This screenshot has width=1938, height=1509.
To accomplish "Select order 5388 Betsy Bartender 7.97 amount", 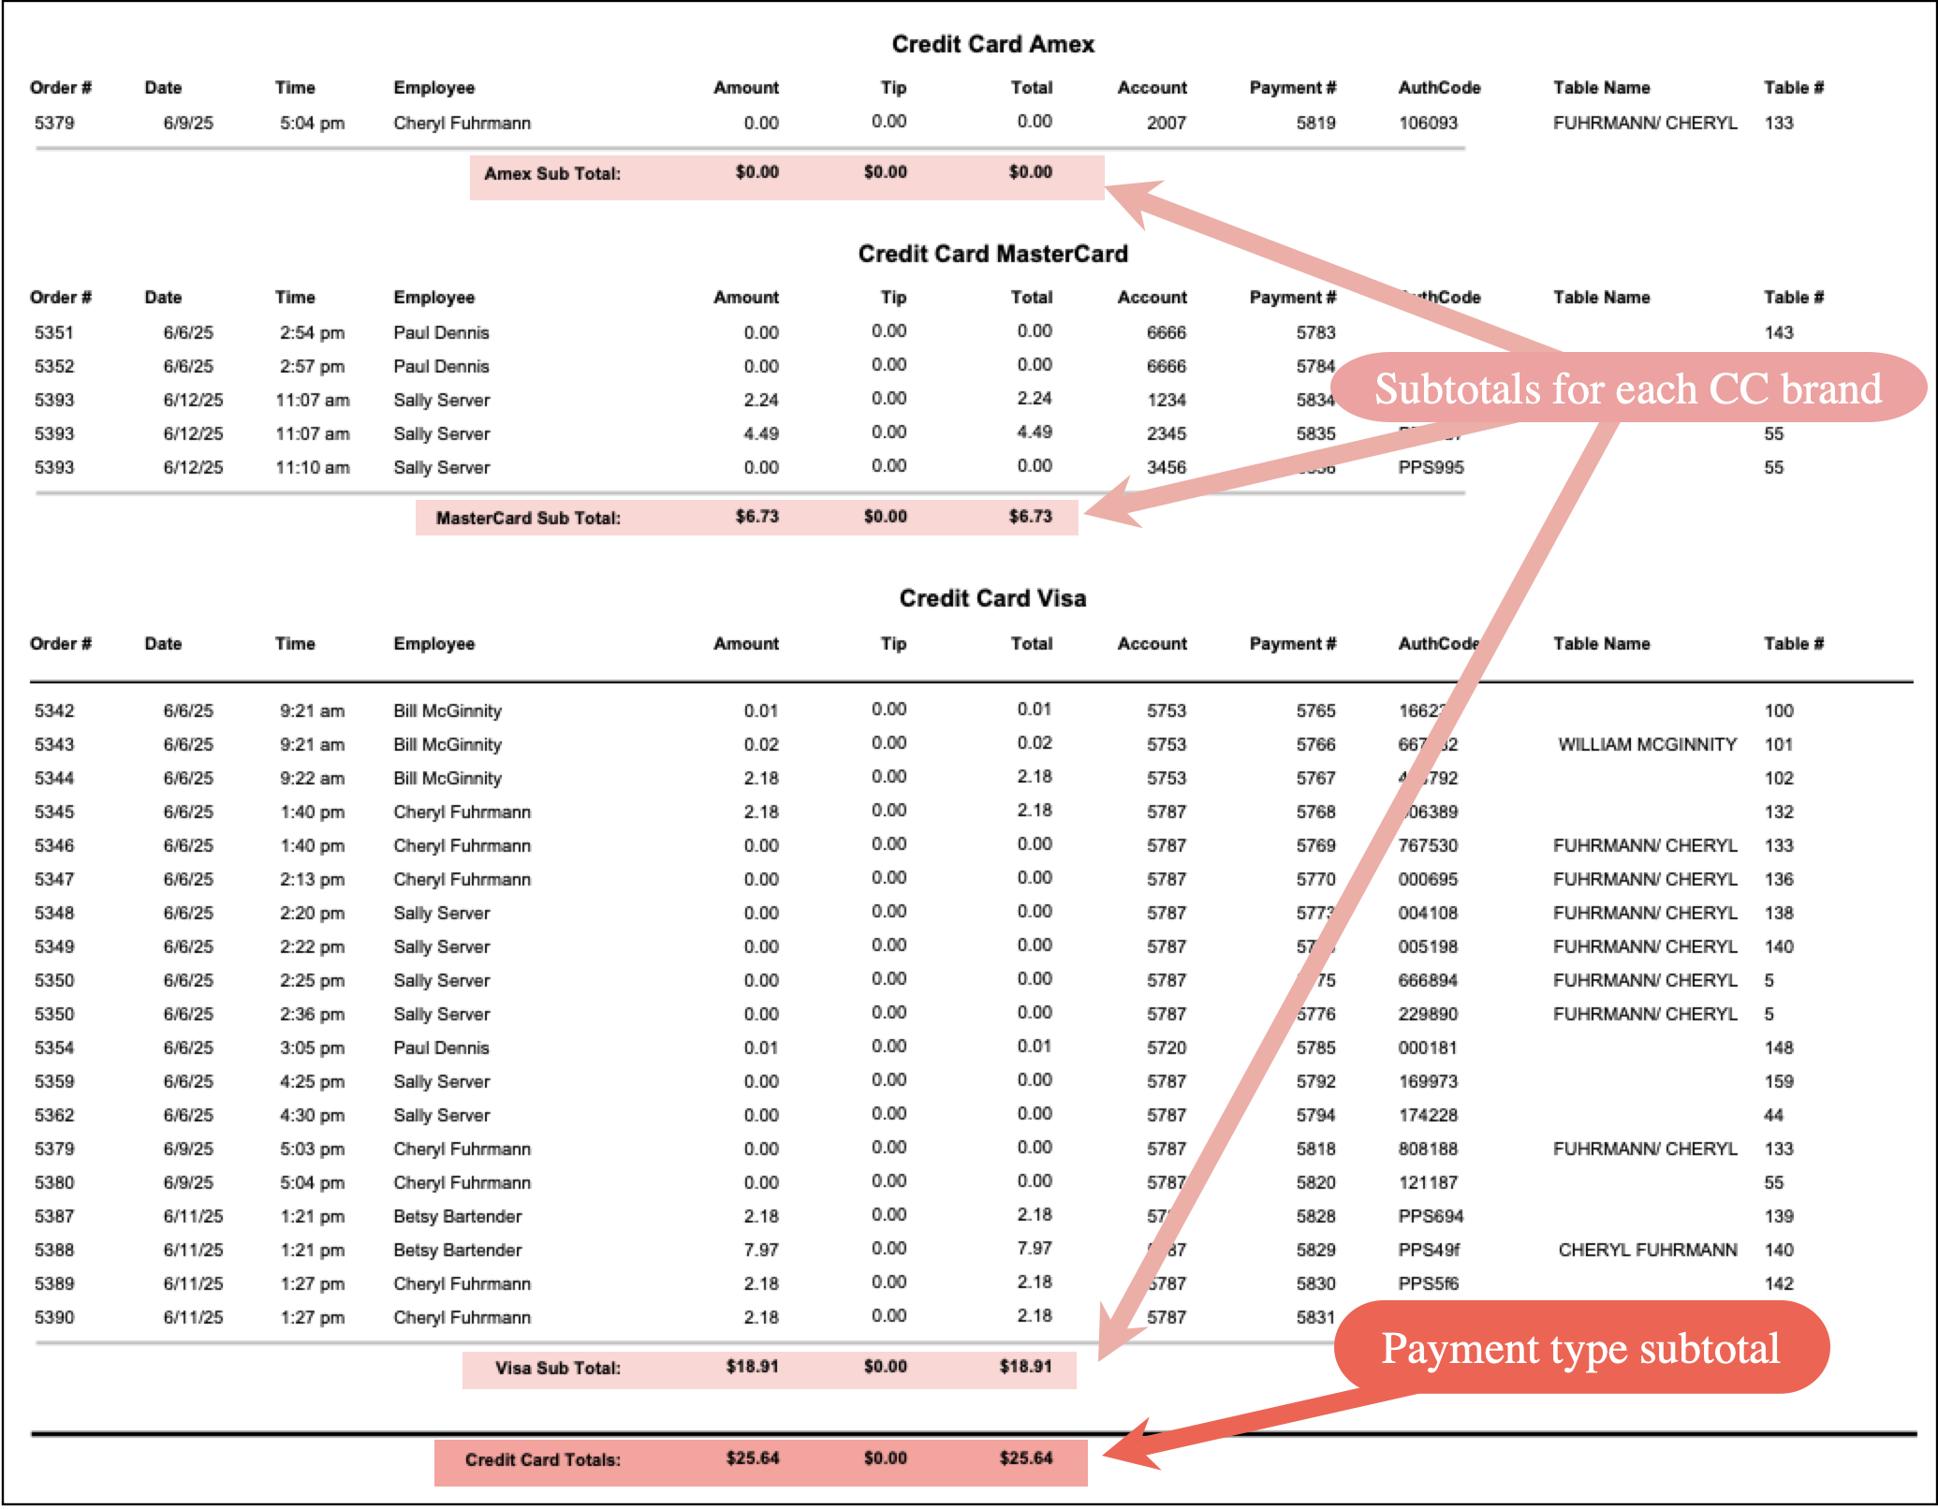I will (760, 1250).
